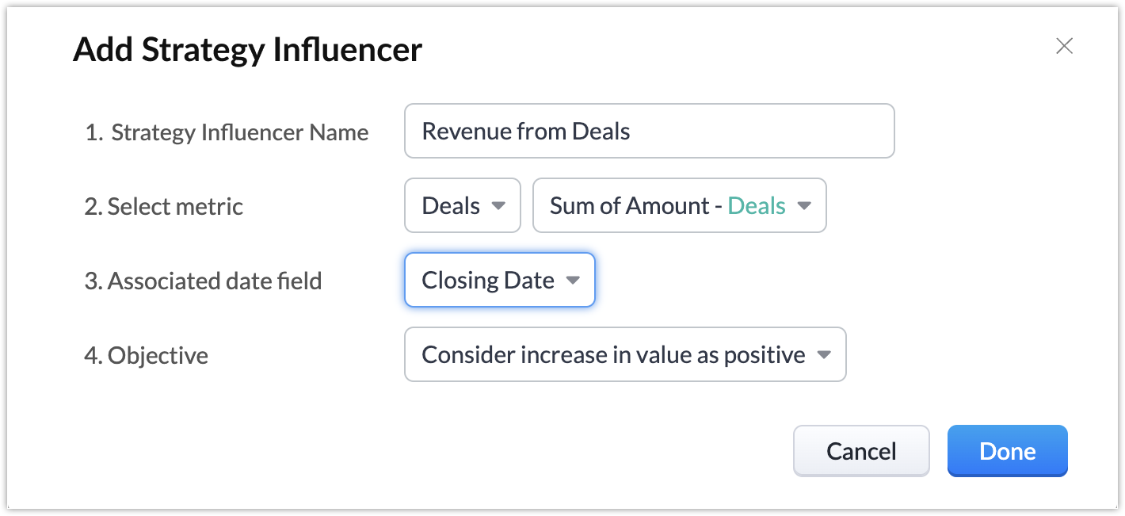
Task: Click the arrow beside Sum of Amount
Action: click(804, 206)
